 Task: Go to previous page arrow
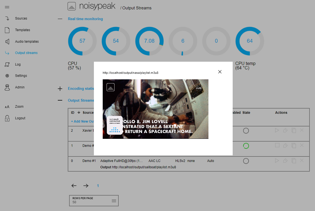click(74, 186)
